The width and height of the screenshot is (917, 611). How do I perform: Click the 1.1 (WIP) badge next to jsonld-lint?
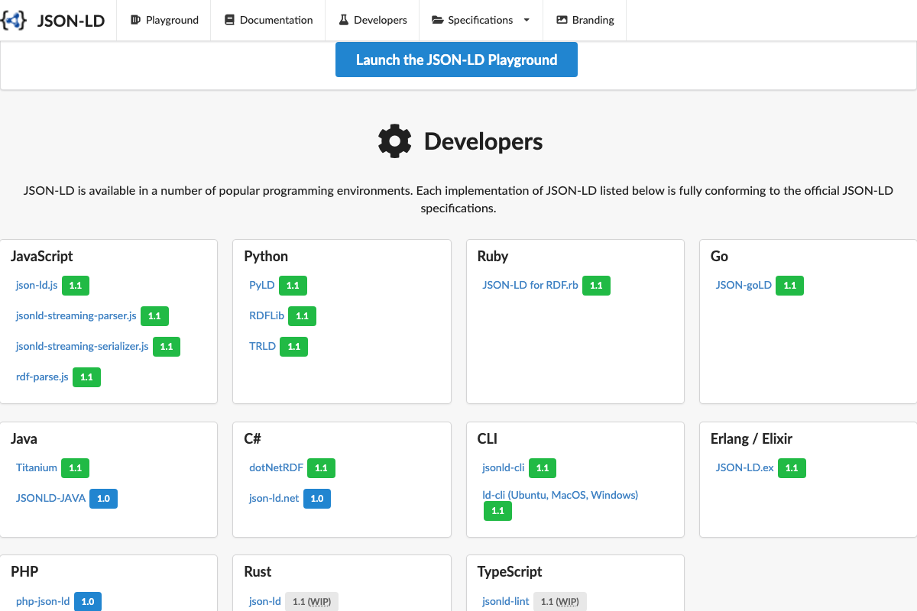pos(560,602)
